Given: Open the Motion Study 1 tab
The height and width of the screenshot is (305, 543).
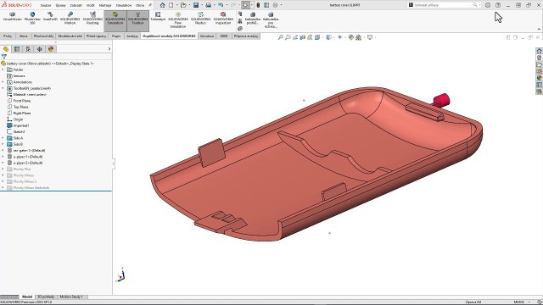Looking at the screenshot, I should (71, 297).
